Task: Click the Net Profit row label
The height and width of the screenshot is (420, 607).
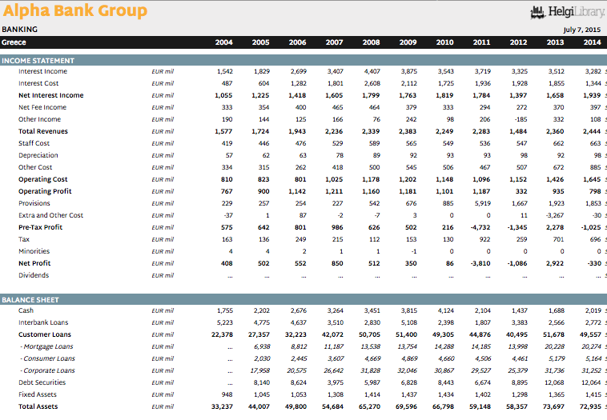Action: coord(34,263)
